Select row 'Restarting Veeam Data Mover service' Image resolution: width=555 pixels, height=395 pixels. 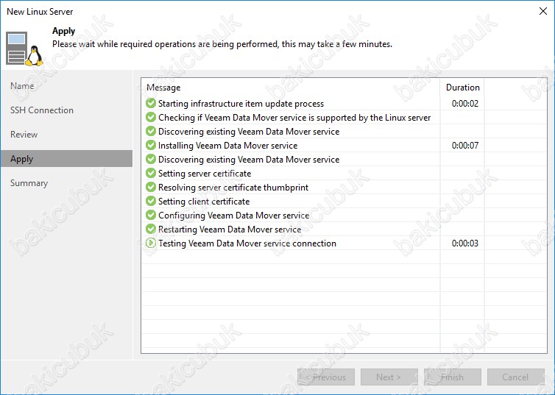pyautogui.click(x=344, y=229)
